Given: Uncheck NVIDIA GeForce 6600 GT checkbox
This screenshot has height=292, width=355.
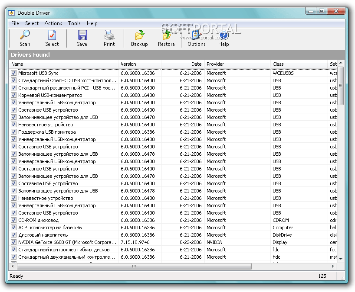Looking at the screenshot, I should 13,242.
